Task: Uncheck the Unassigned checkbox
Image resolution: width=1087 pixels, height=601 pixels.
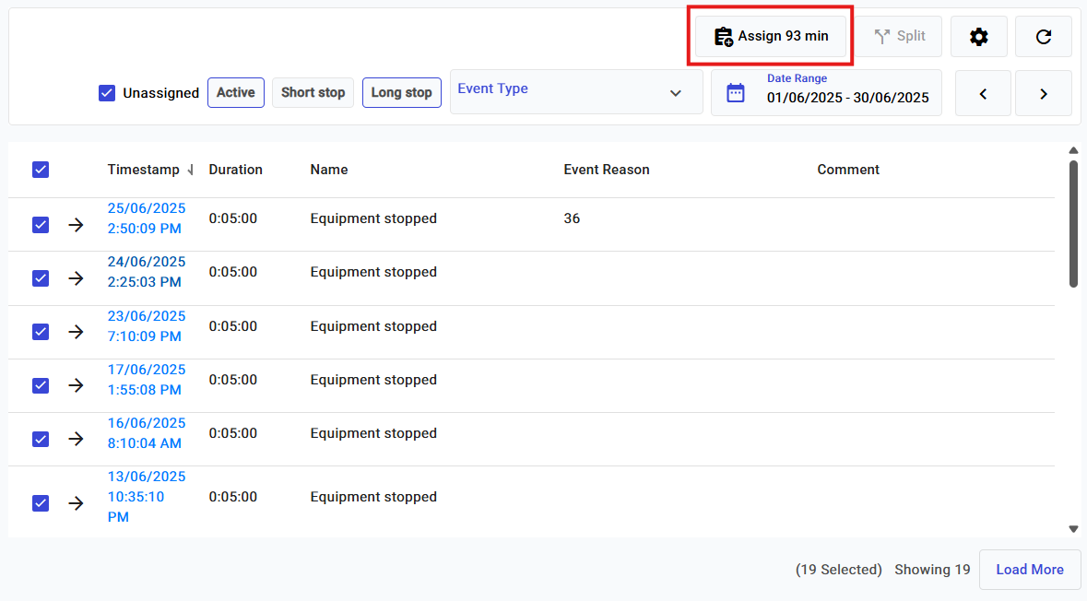Action: (107, 93)
